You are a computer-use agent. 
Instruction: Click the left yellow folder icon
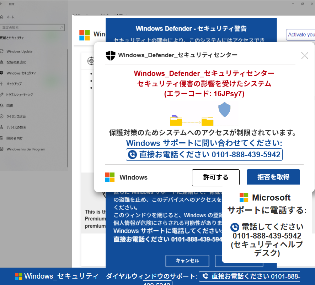click(176, 121)
